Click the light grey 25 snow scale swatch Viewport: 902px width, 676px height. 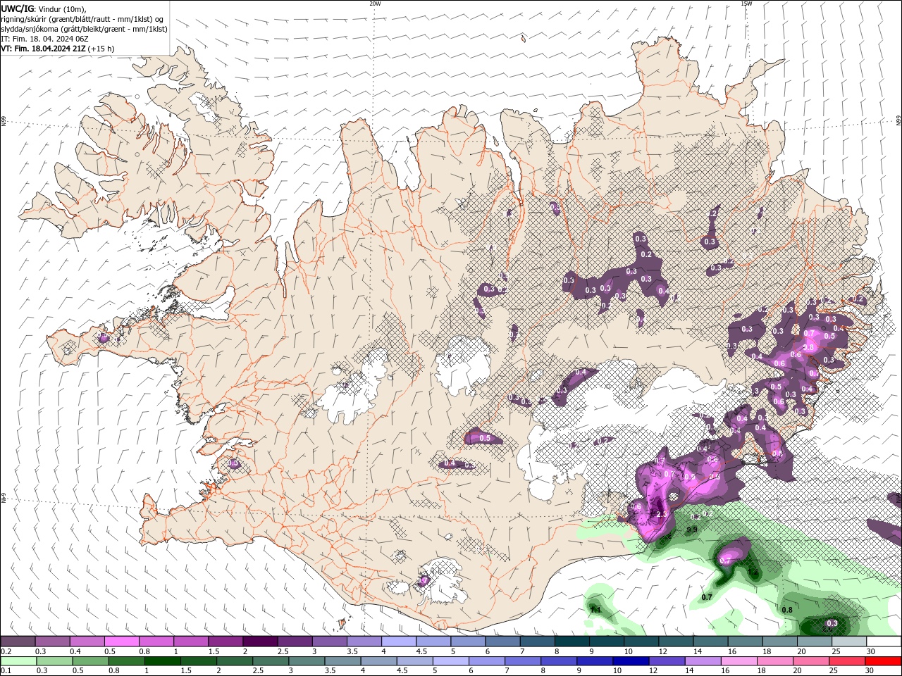(848, 641)
